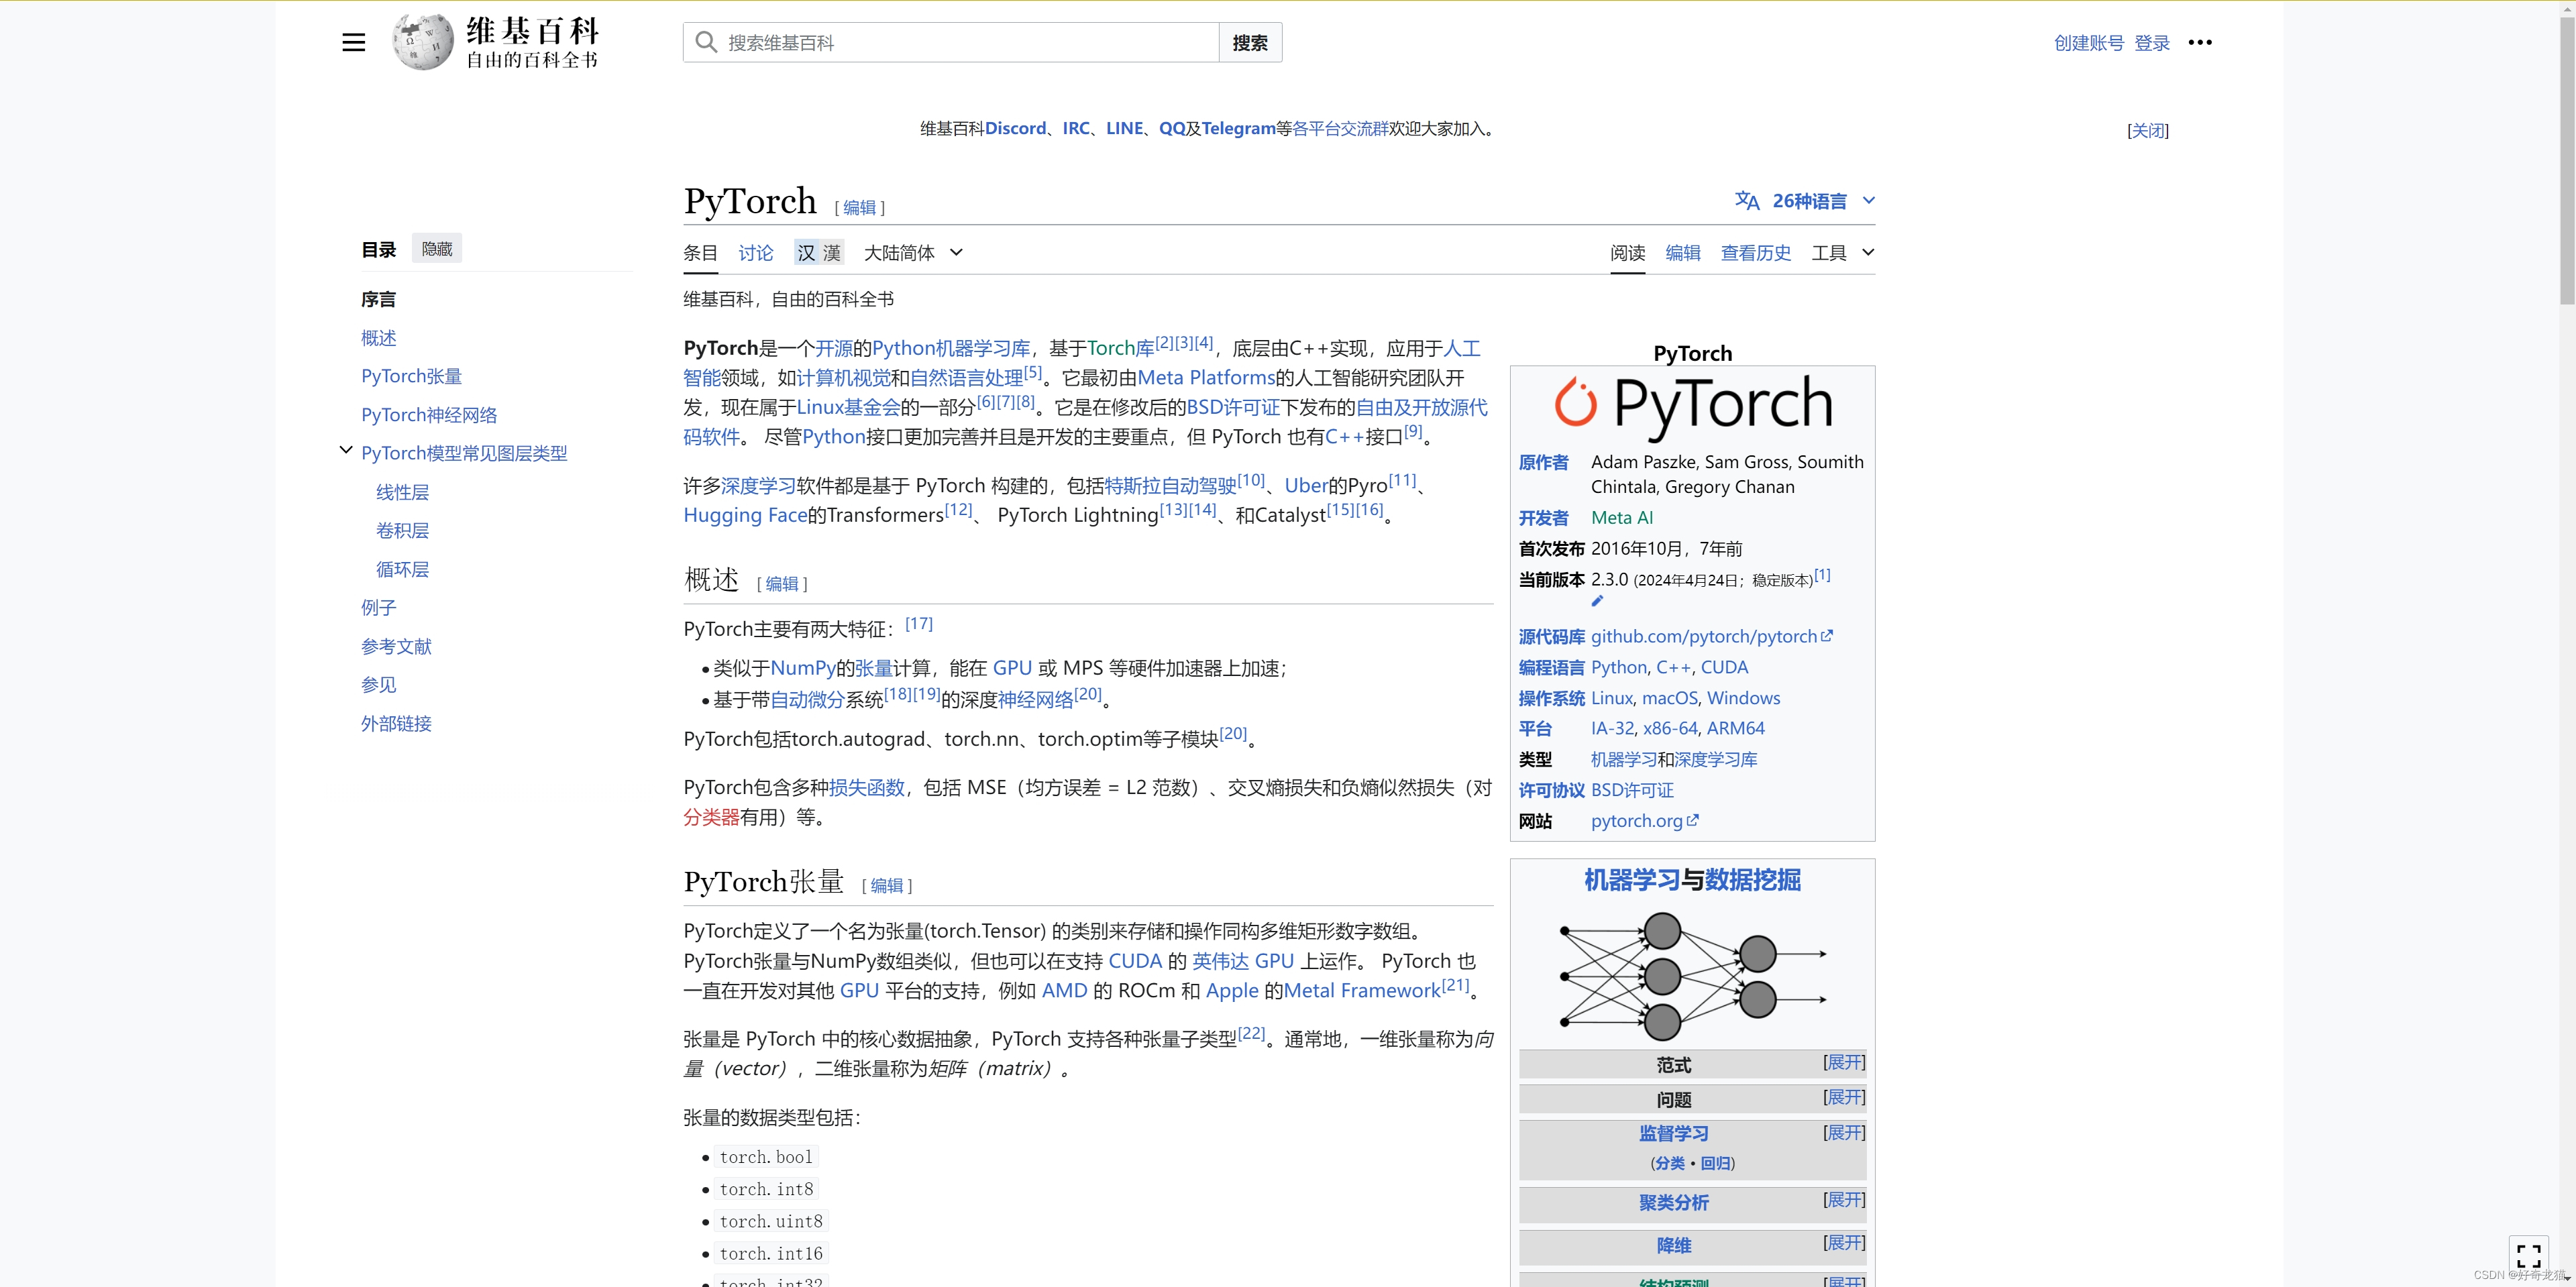2576x1287 pixels.
Task: Expand the 问题 section
Action: 1844,1097
